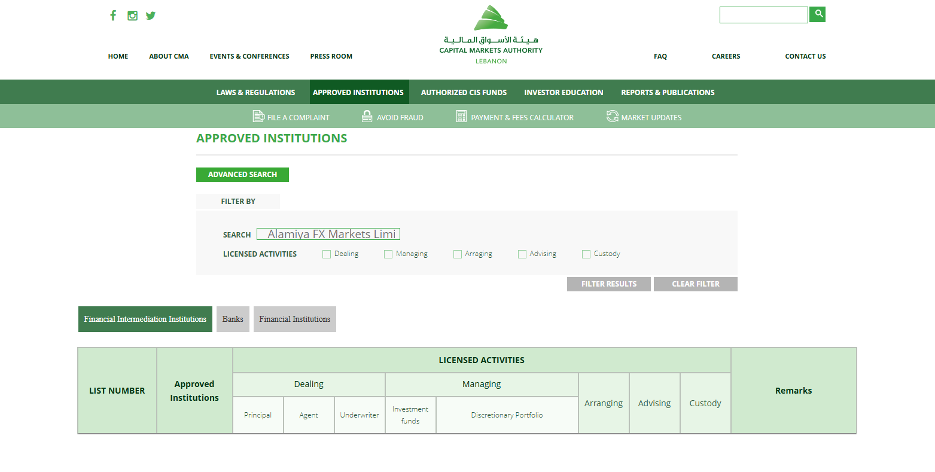Click the institution name search field
935x472 pixels.
click(x=328, y=234)
